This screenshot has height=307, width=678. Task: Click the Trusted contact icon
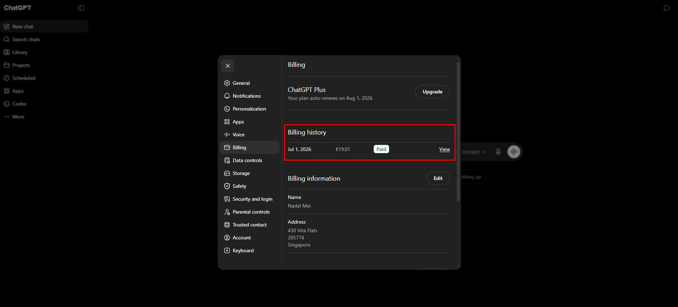(227, 225)
